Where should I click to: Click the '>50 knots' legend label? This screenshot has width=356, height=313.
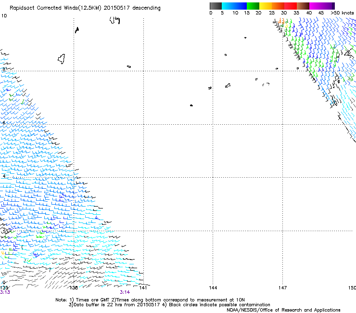click(x=342, y=13)
